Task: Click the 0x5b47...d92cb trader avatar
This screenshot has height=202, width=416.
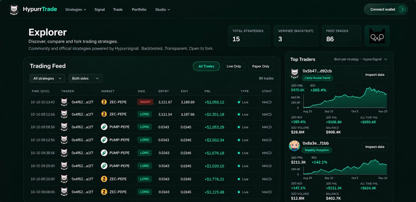Action: pyautogui.click(x=294, y=74)
